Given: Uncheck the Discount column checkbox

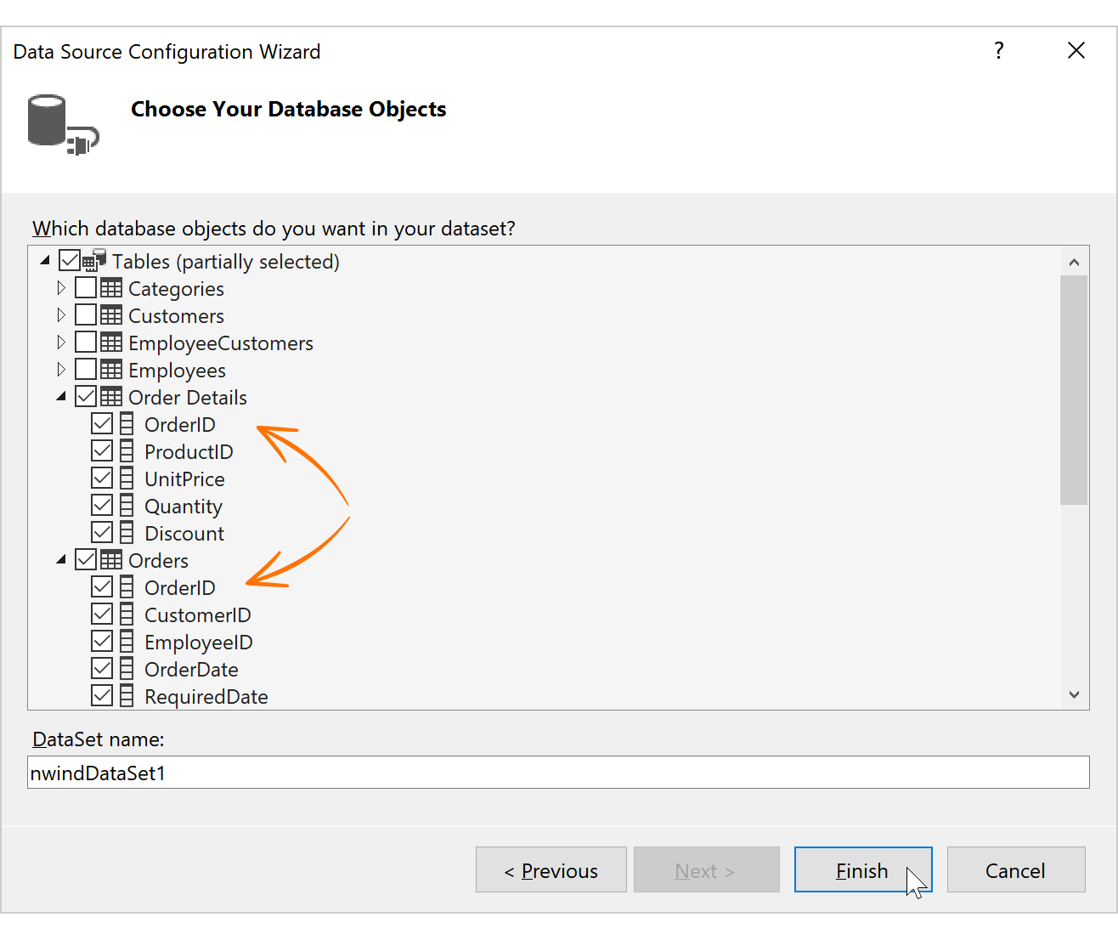Looking at the screenshot, I should [102, 533].
